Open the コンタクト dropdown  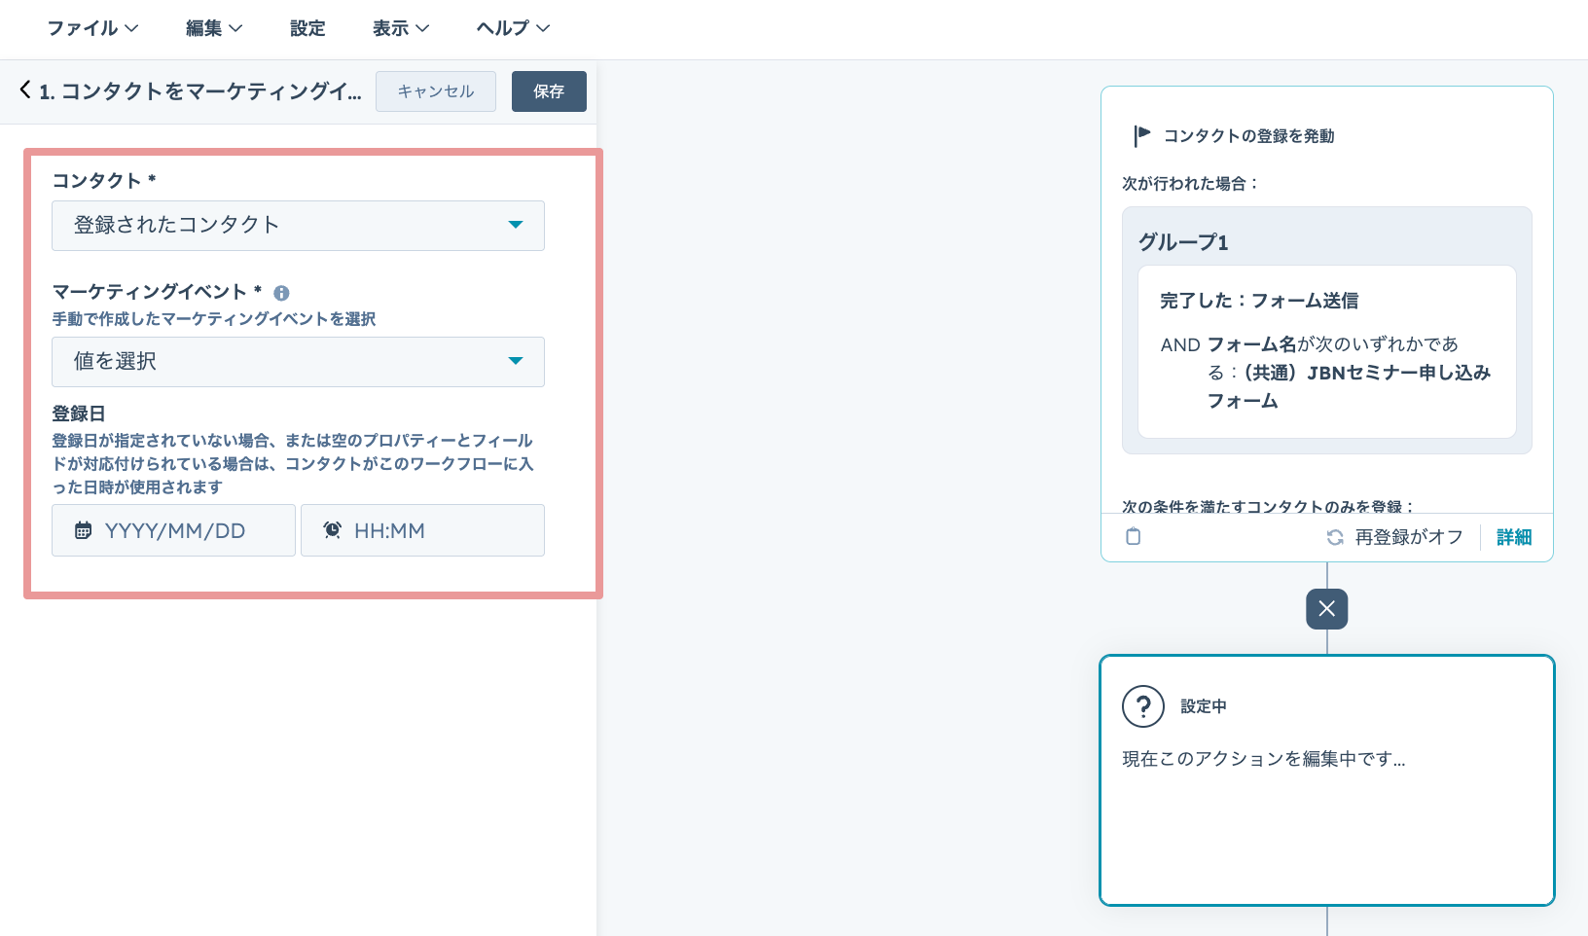pos(298,226)
